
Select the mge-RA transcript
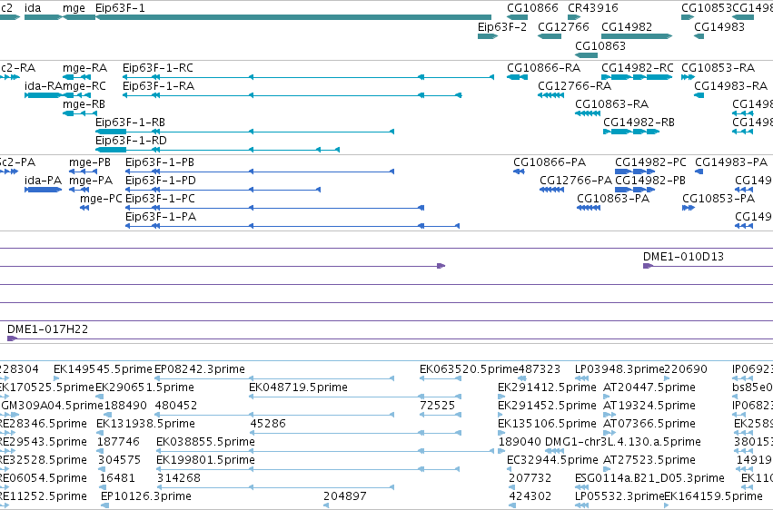coord(76,77)
